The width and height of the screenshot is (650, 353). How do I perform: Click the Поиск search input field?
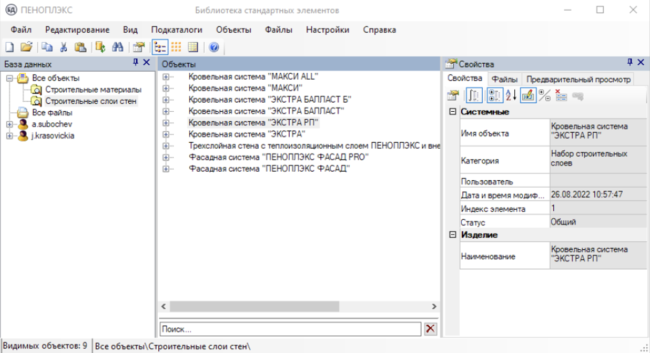pos(290,329)
